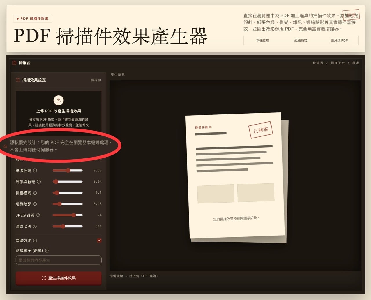
Task: Click the 144 DPI value
Action: (99, 226)
